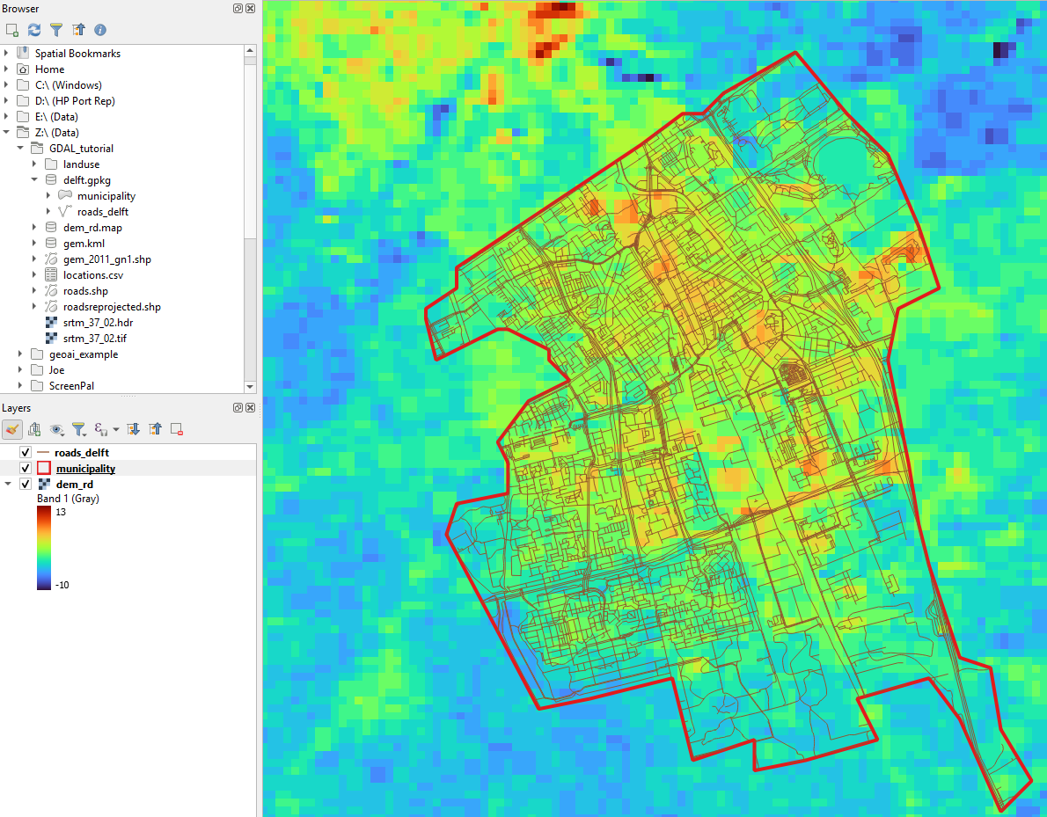Select Spatial Bookmarks entry

pyautogui.click(x=77, y=54)
